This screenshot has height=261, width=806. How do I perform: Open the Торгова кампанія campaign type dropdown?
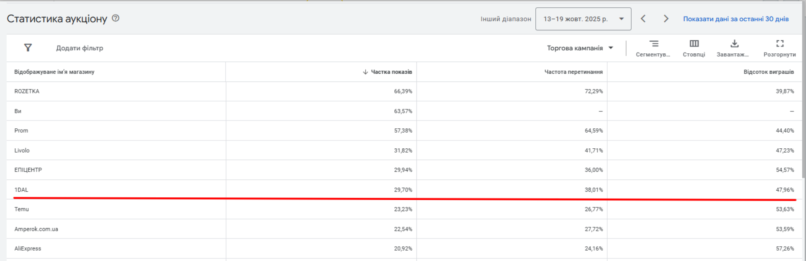click(580, 48)
